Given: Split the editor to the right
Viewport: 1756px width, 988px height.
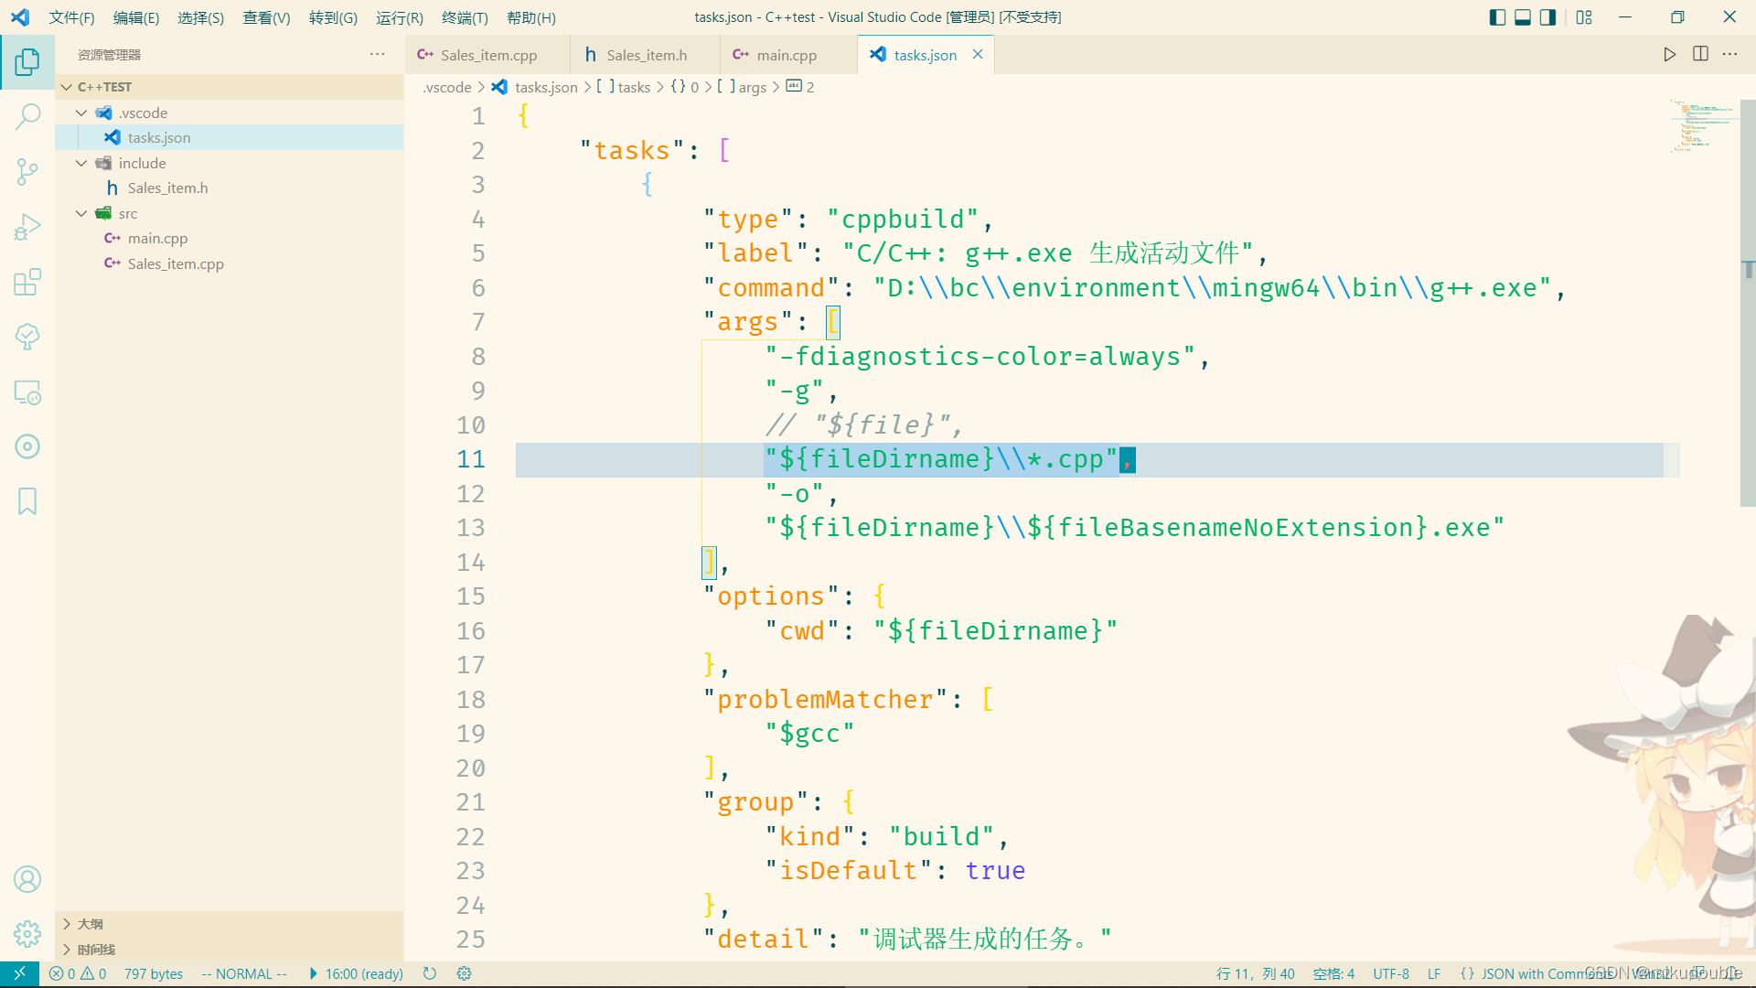Looking at the screenshot, I should point(1700,55).
